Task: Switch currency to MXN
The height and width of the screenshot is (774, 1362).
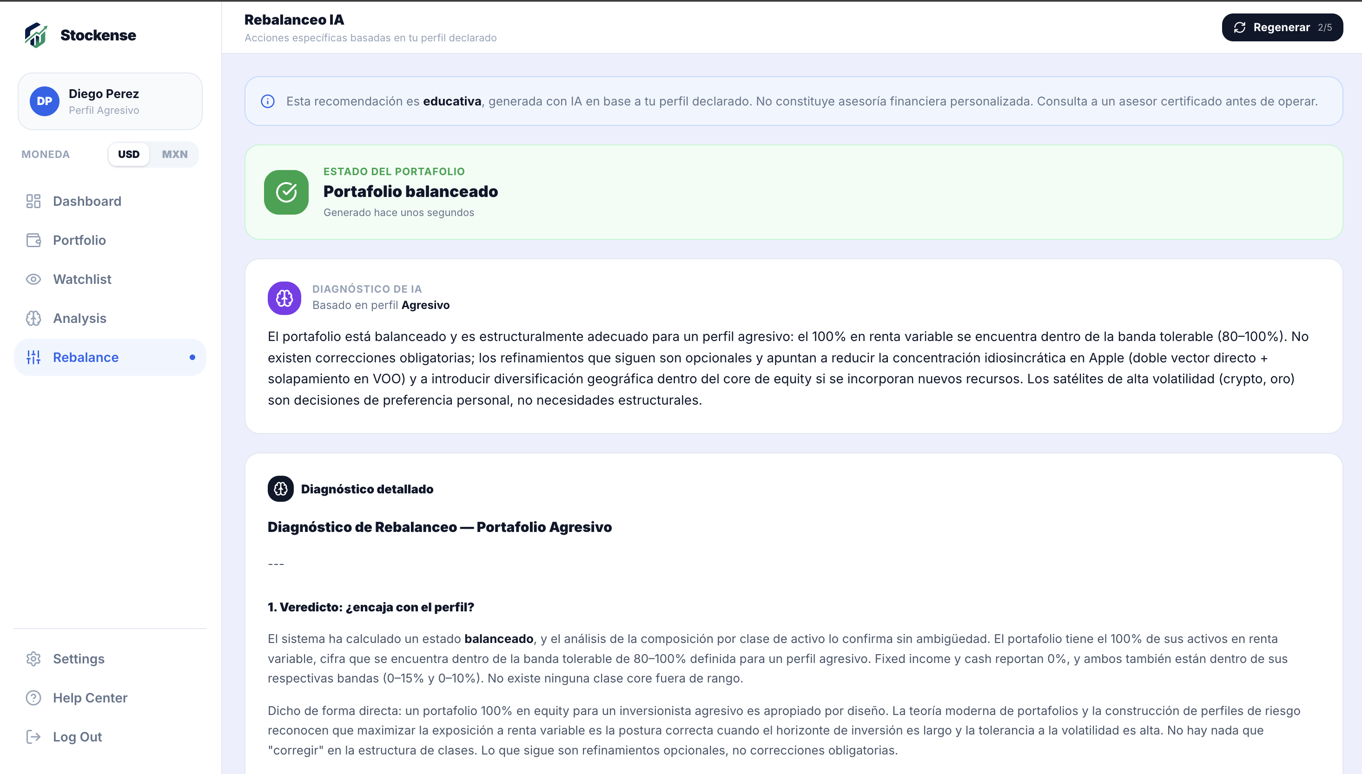Action: tap(175, 154)
